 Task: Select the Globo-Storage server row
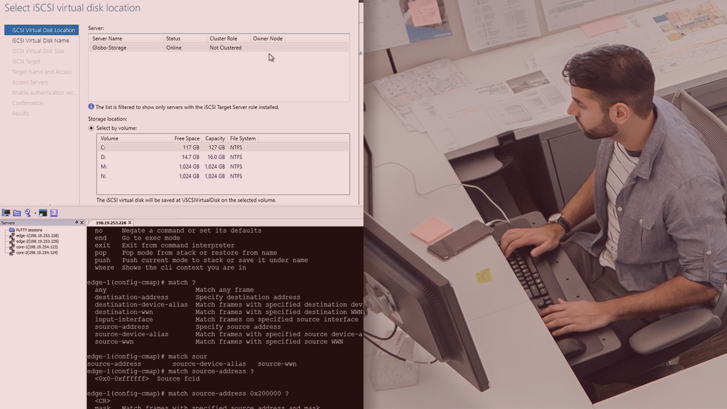click(110, 48)
